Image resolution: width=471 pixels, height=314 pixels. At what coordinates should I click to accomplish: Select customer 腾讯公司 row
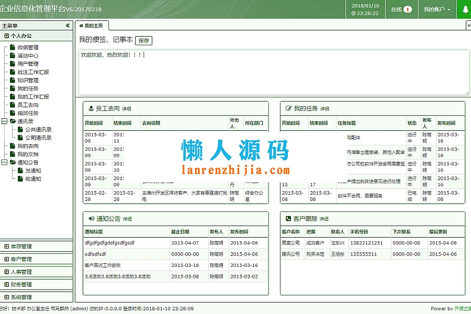(372, 254)
